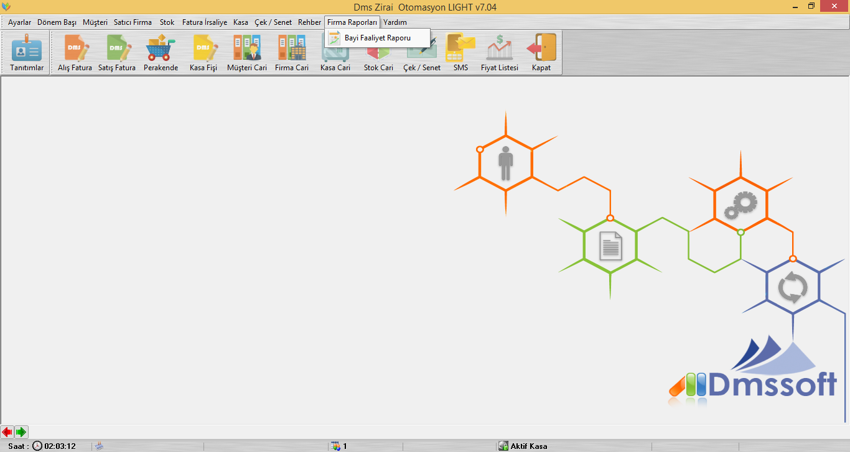Open the Firma Cari icon
This screenshot has width=850, height=452.
click(292, 53)
